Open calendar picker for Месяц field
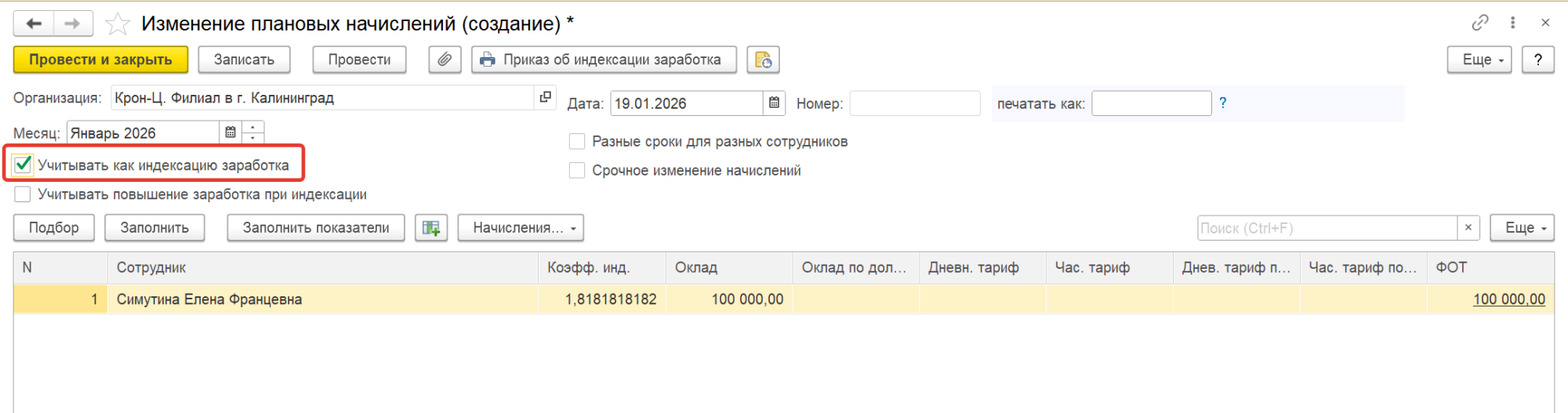 click(x=230, y=132)
